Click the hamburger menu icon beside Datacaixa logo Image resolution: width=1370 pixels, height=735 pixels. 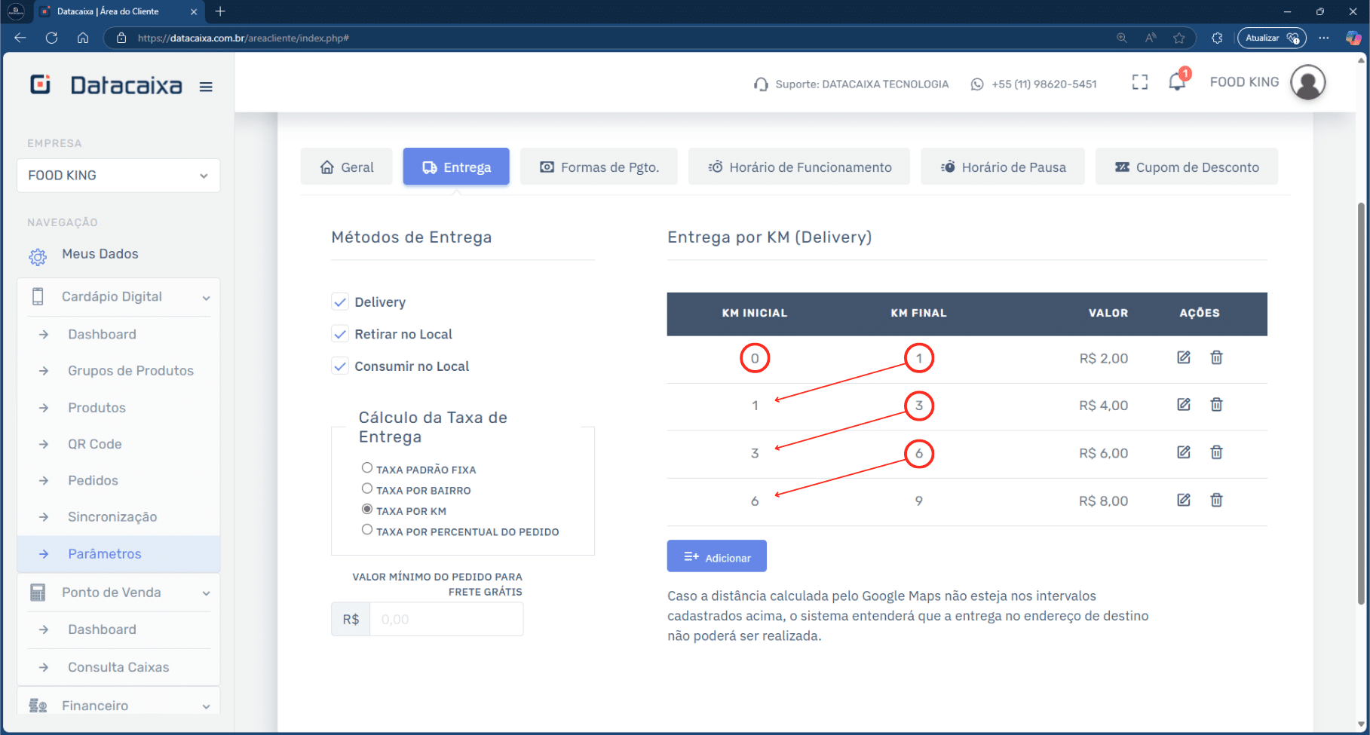pos(206,87)
